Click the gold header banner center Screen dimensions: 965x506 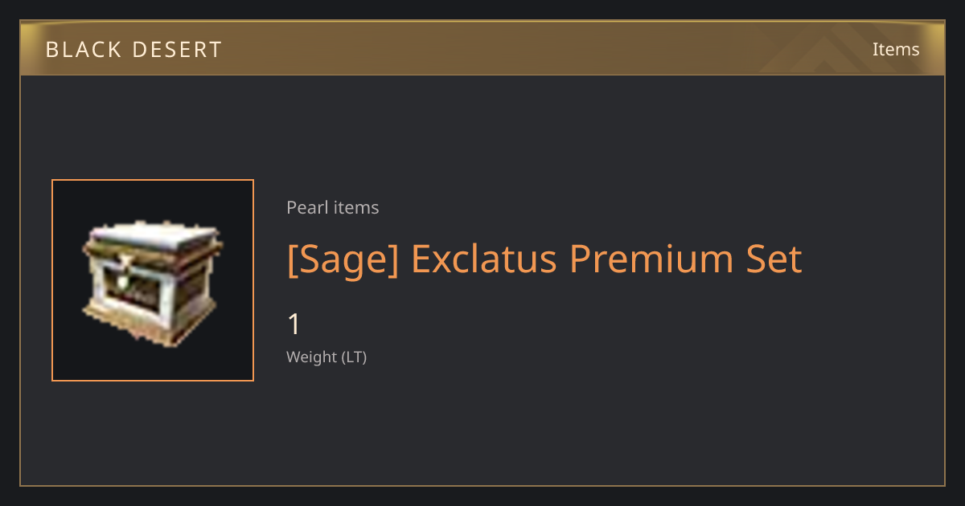[482, 48]
